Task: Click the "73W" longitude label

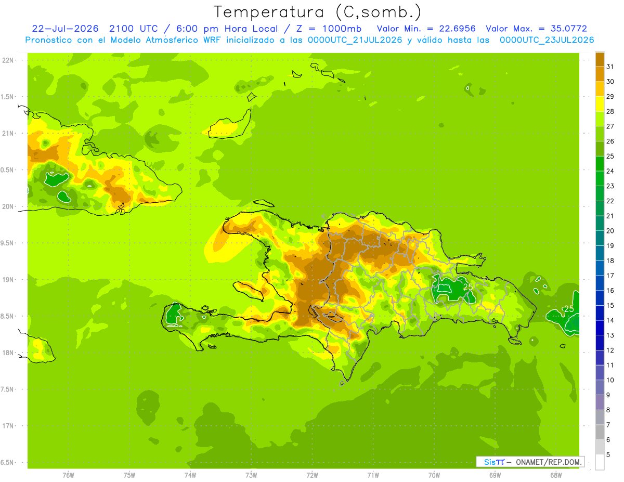Action: [x=251, y=475]
